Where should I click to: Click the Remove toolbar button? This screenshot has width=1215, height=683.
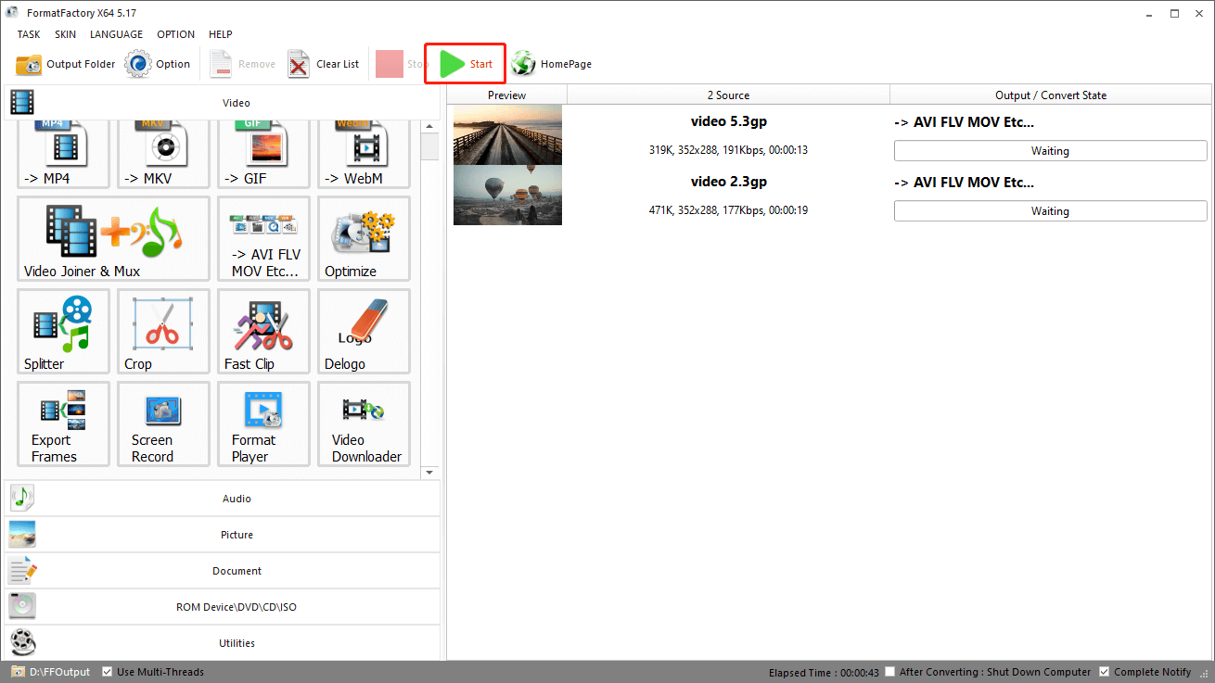242,64
